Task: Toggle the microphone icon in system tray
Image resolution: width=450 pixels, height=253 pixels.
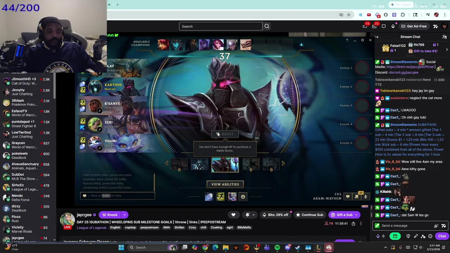Action: pyautogui.click(x=400, y=247)
